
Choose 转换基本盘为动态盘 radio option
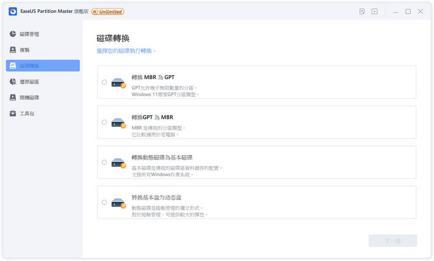tap(105, 202)
